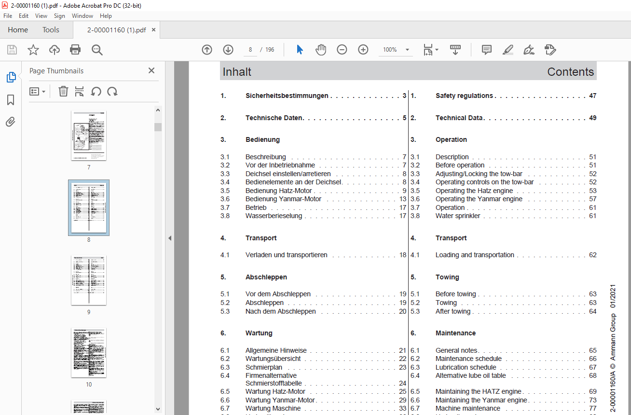Image resolution: width=631 pixels, height=415 pixels.
Task: Open the Sign document pen tool
Action: pos(529,50)
